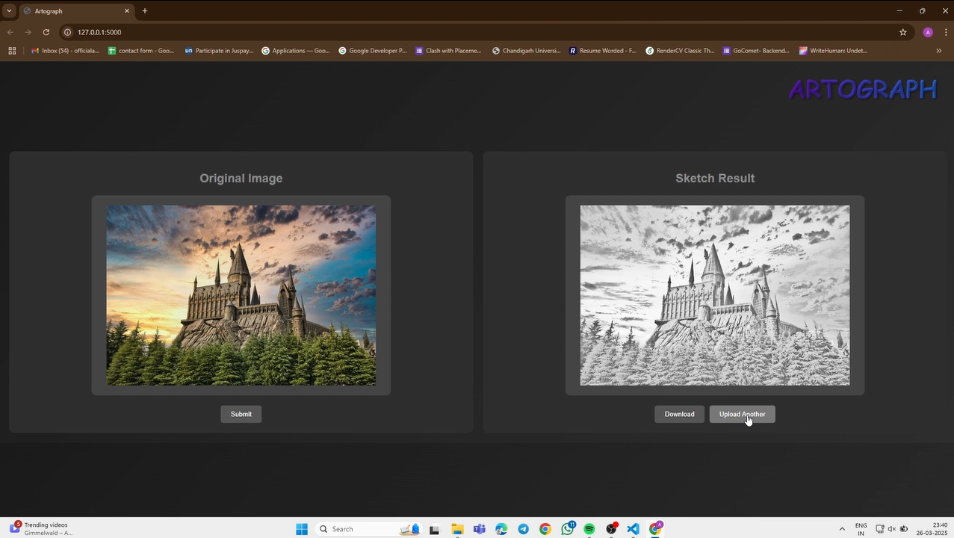
Task: Open the volume muted icon
Action: tap(891, 529)
